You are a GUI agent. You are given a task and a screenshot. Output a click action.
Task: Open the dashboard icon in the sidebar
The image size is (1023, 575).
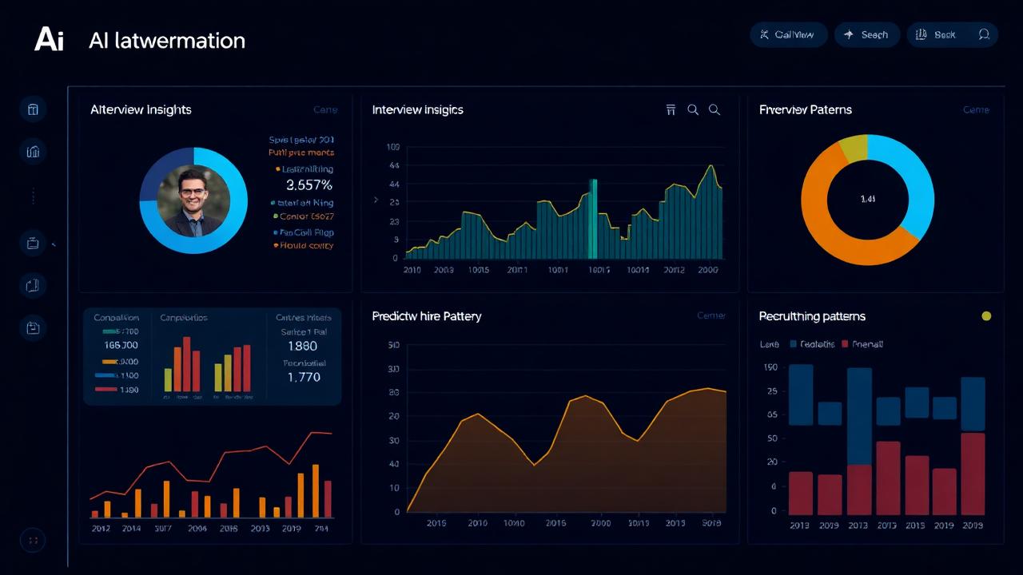(33, 109)
